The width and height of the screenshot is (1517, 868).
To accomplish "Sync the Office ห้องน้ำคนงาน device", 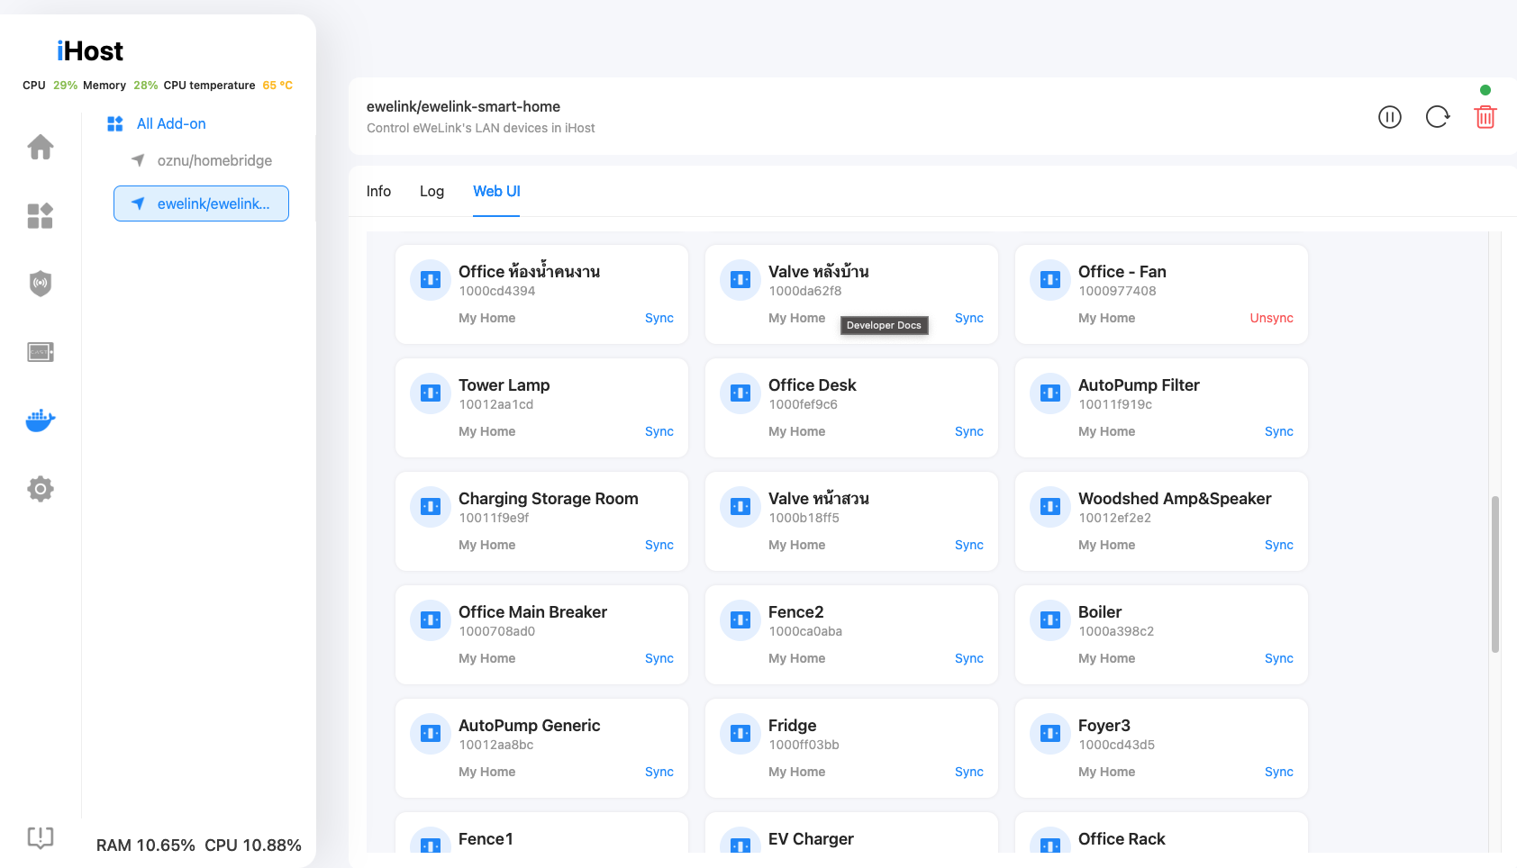I will point(659,318).
